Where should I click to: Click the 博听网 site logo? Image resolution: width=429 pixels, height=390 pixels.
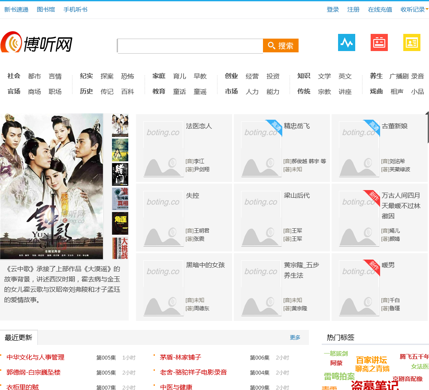pyautogui.click(x=36, y=42)
